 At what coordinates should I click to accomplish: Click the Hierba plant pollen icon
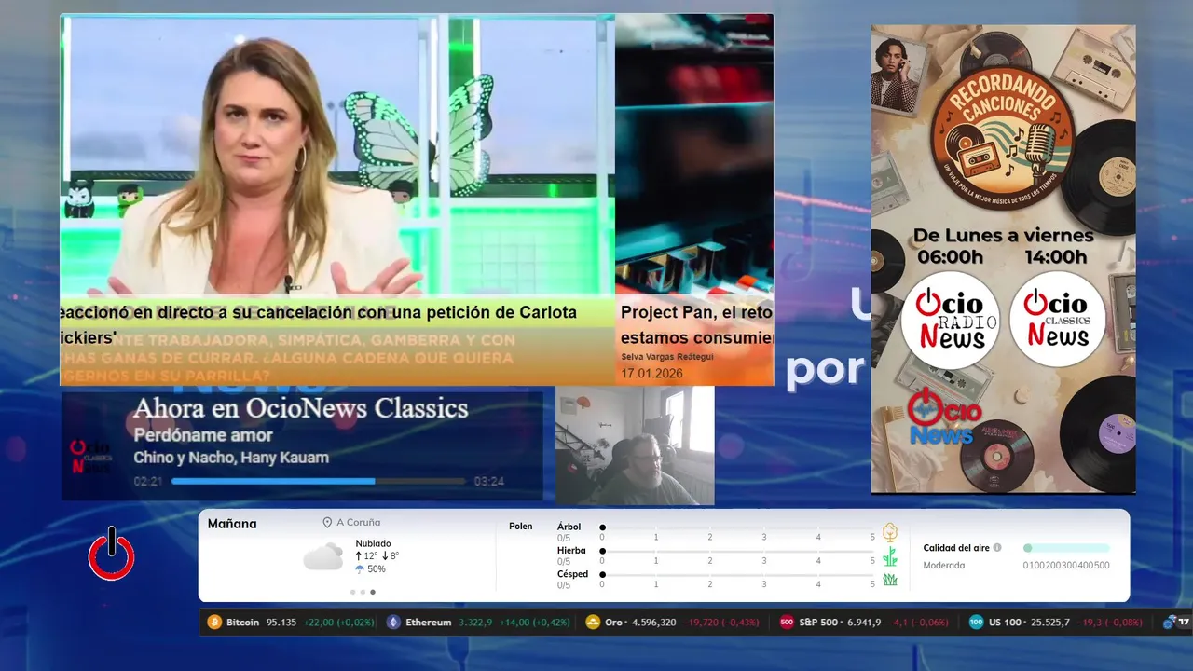coord(890,556)
